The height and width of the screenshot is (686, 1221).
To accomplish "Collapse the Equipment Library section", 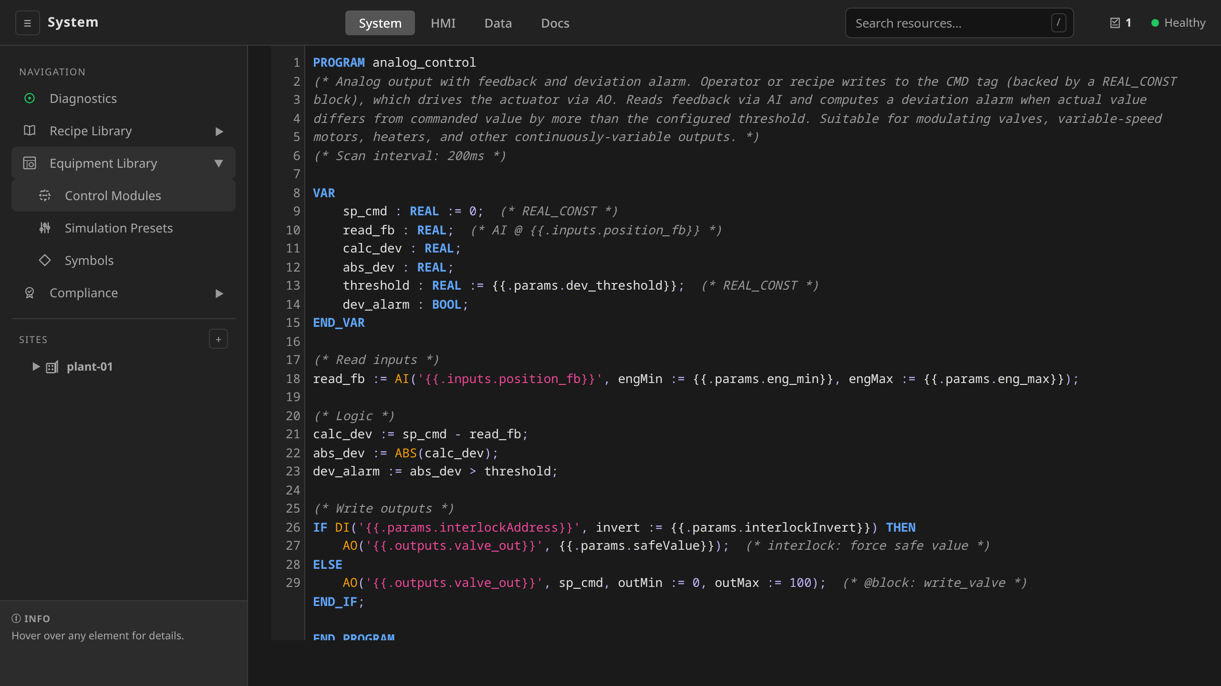I will click(219, 163).
